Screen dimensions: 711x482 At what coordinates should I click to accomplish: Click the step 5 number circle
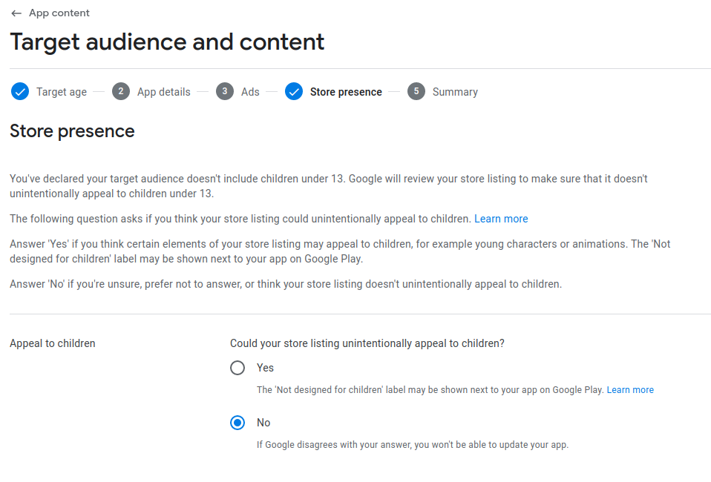coord(416,91)
